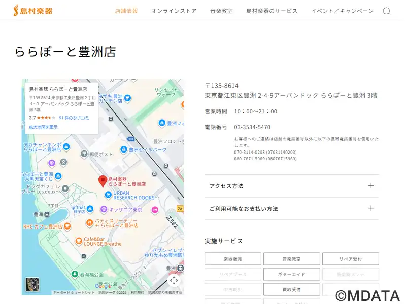Expand ご利用可能なお支払い方法 section
This screenshot has width=406, height=304.
coord(292,208)
